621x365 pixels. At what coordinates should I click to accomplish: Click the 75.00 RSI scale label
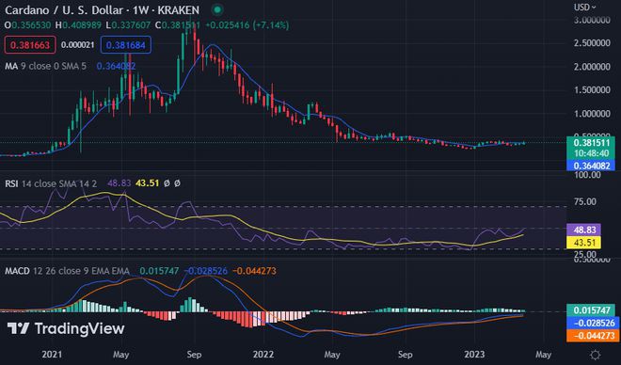585,202
